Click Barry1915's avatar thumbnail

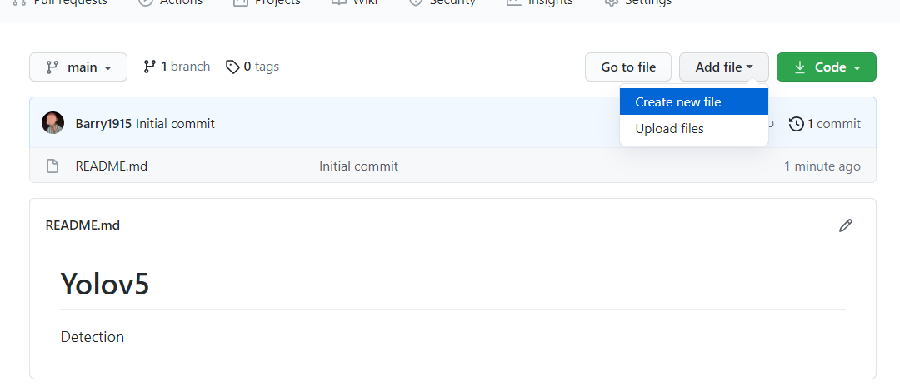[53, 123]
